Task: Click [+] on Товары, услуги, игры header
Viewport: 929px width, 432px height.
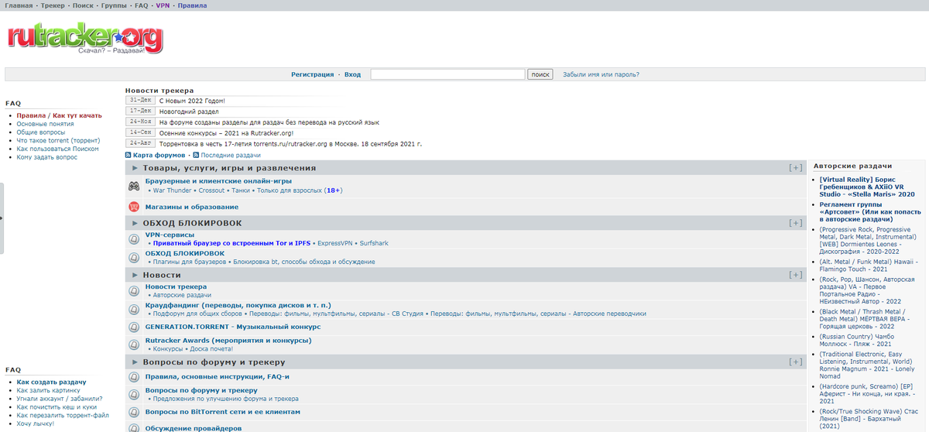Action: click(795, 168)
